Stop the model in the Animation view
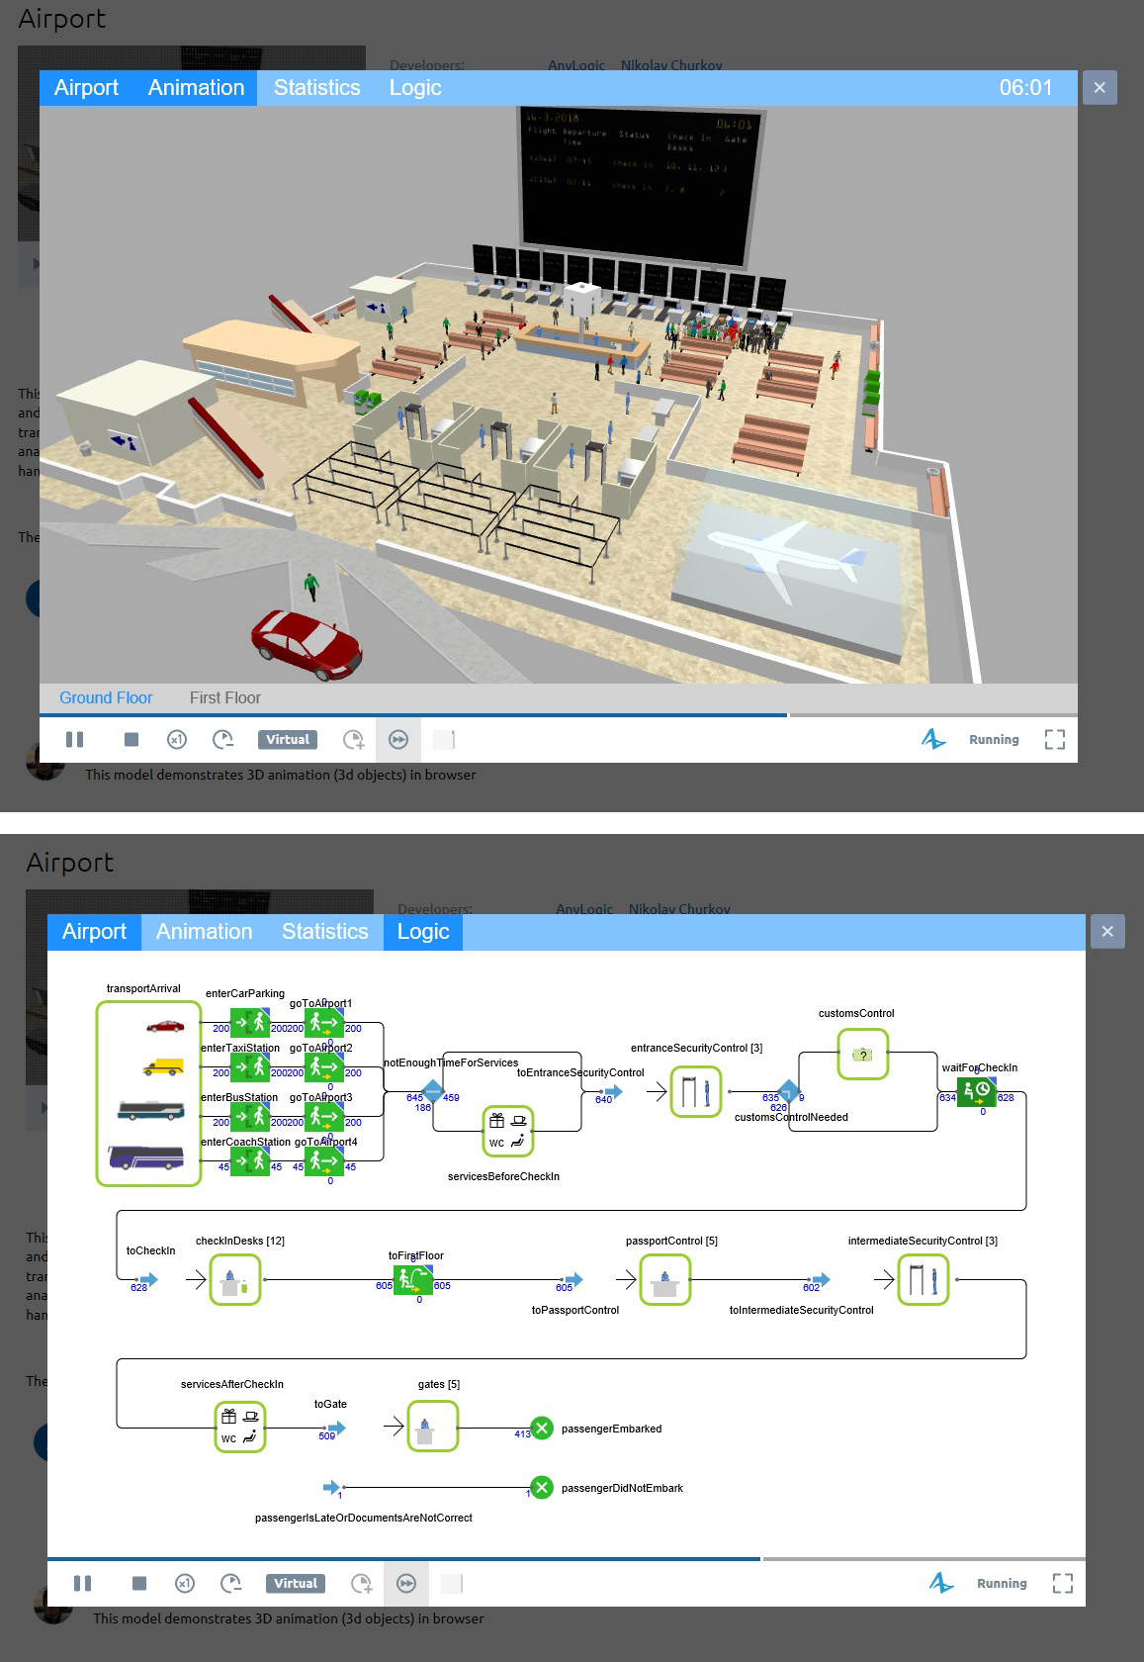1144x1662 pixels. pyautogui.click(x=131, y=739)
